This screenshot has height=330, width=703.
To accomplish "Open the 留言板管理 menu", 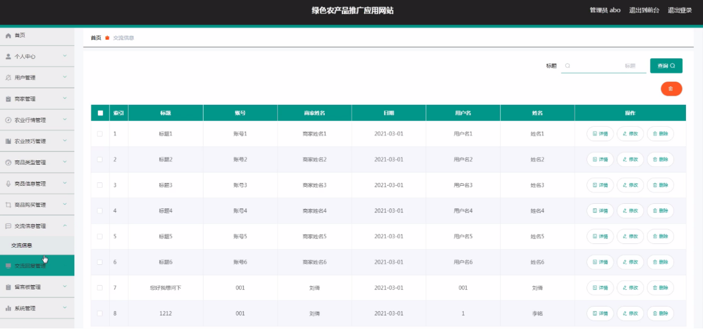I will [37, 287].
